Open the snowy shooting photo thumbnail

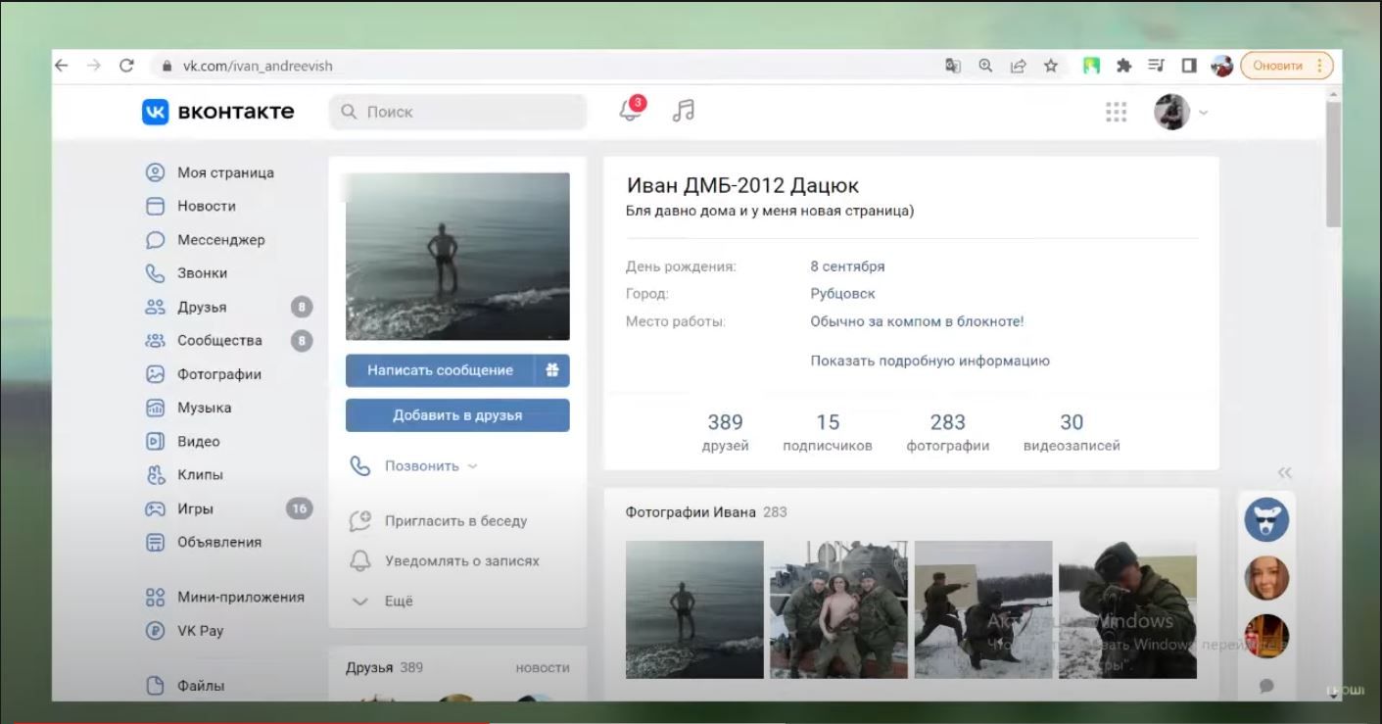tap(983, 609)
